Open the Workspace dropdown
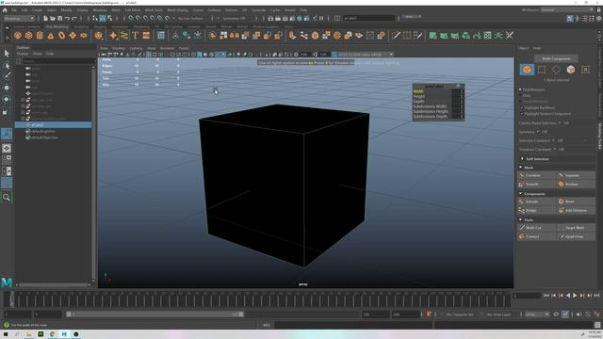Image resolution: width=603 pixels, height=339 pixels. 567,10
